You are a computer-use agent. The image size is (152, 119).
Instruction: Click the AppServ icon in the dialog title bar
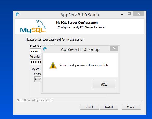(45, 49)
